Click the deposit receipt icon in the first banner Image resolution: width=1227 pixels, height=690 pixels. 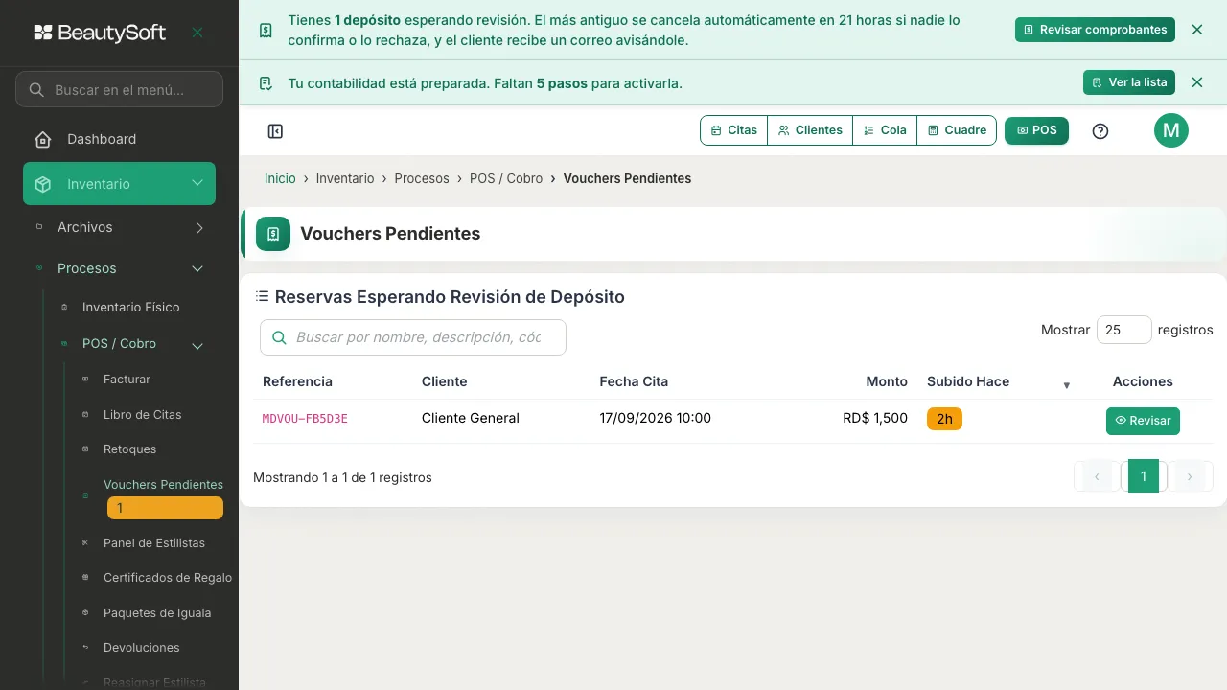[266, 31]
